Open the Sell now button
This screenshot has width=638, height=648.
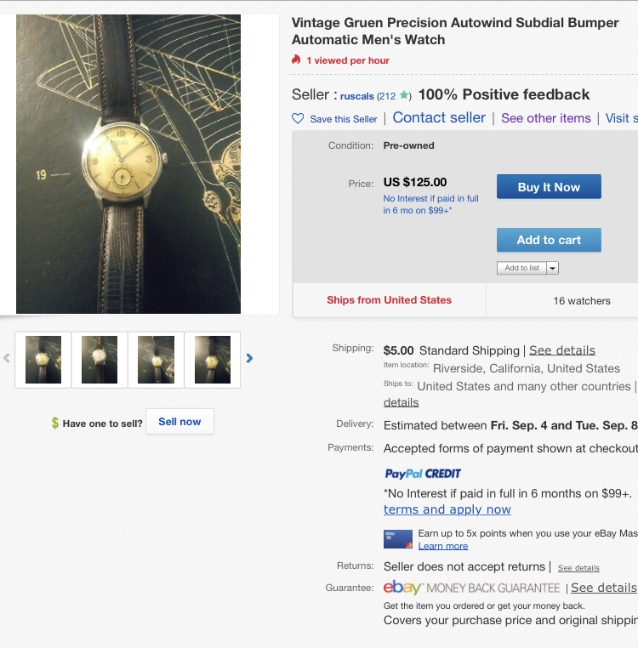(179, 422)
